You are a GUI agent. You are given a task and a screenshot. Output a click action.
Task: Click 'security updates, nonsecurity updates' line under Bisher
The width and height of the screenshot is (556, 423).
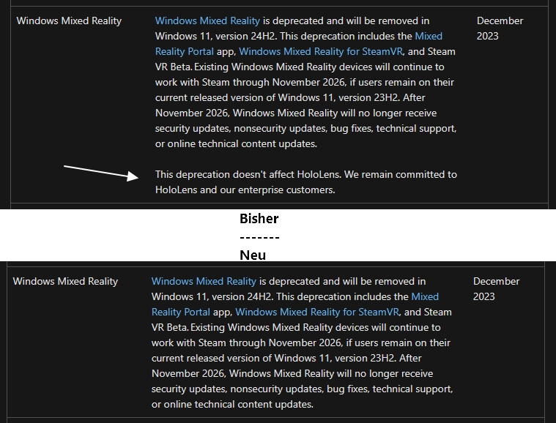(x=305, y=128)
